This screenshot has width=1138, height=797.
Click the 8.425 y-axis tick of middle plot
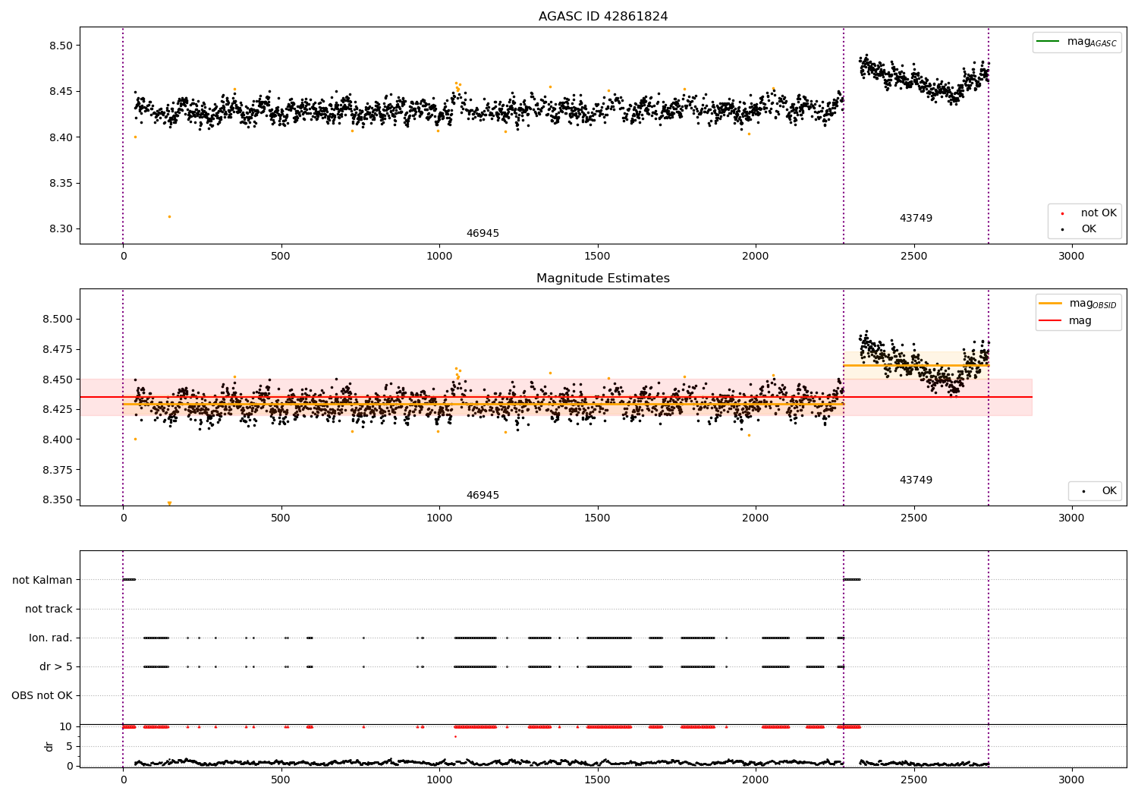57,410
